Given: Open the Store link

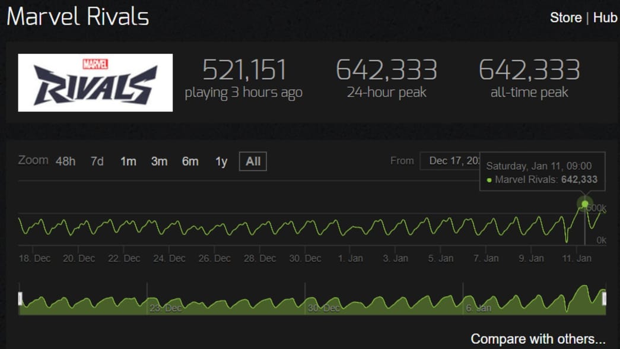Looking at the screenshot, I should 565,18.
